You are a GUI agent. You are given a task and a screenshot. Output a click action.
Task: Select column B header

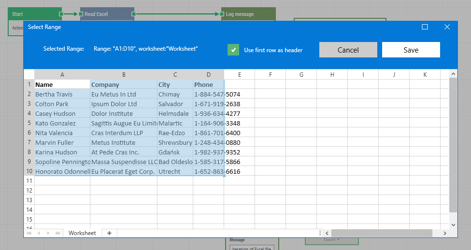click(x=124, y=75)
